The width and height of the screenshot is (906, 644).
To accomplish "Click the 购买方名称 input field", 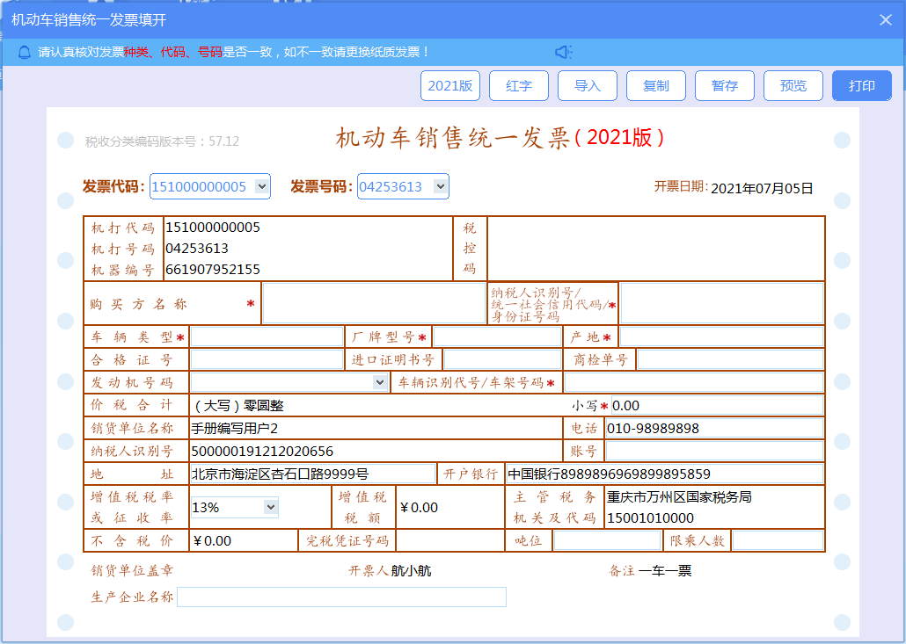I will click(374, 303).
